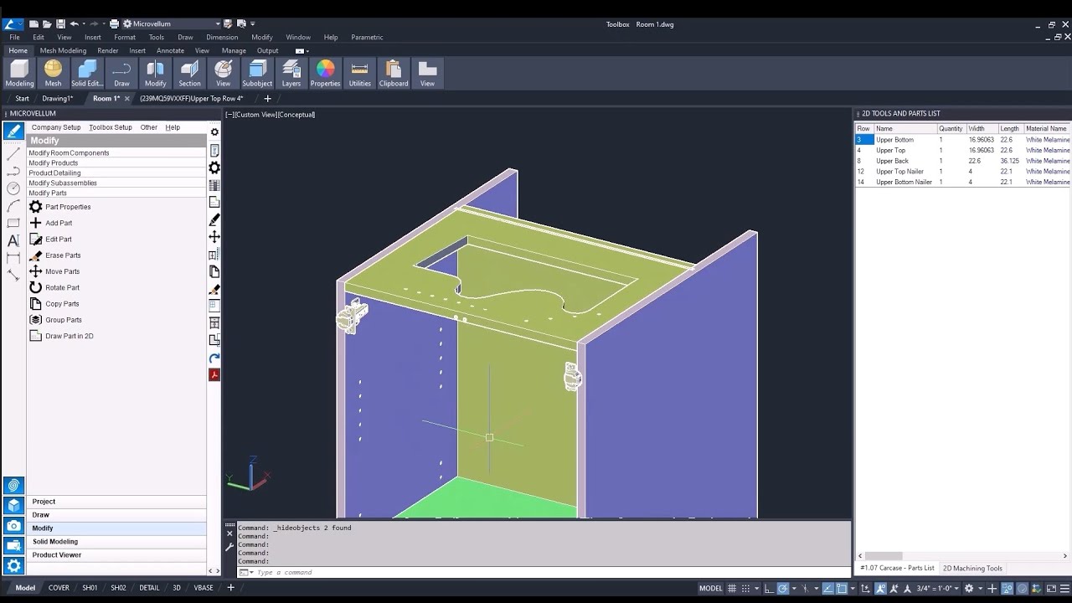
Task: Click the Add Part plus icon
Action: (x=36, y=223)
